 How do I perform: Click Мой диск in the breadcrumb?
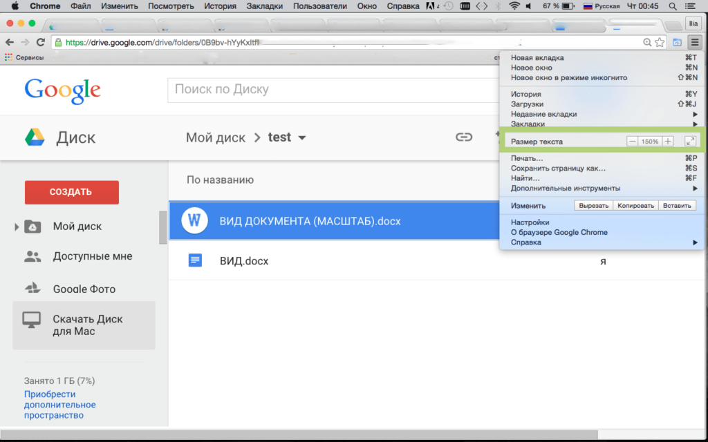tap(216, 137)
